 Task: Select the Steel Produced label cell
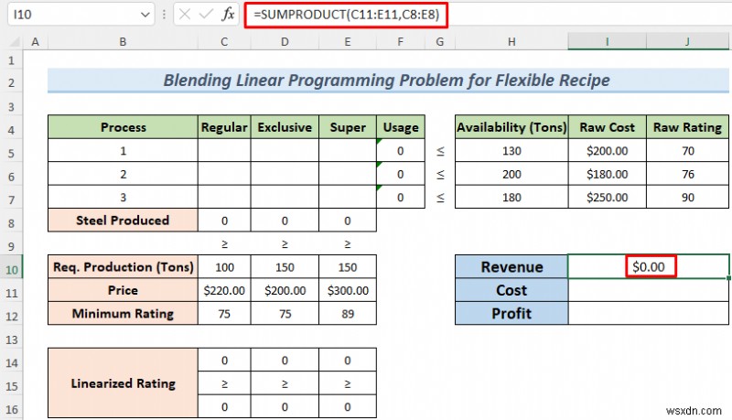point(123,221)
